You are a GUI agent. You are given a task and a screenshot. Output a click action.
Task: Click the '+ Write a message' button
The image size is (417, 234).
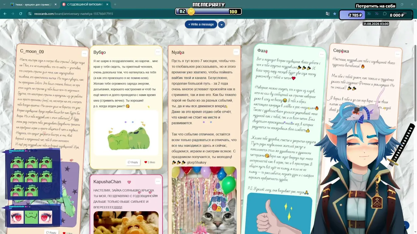pyautogui.click(x=201, y=24)
